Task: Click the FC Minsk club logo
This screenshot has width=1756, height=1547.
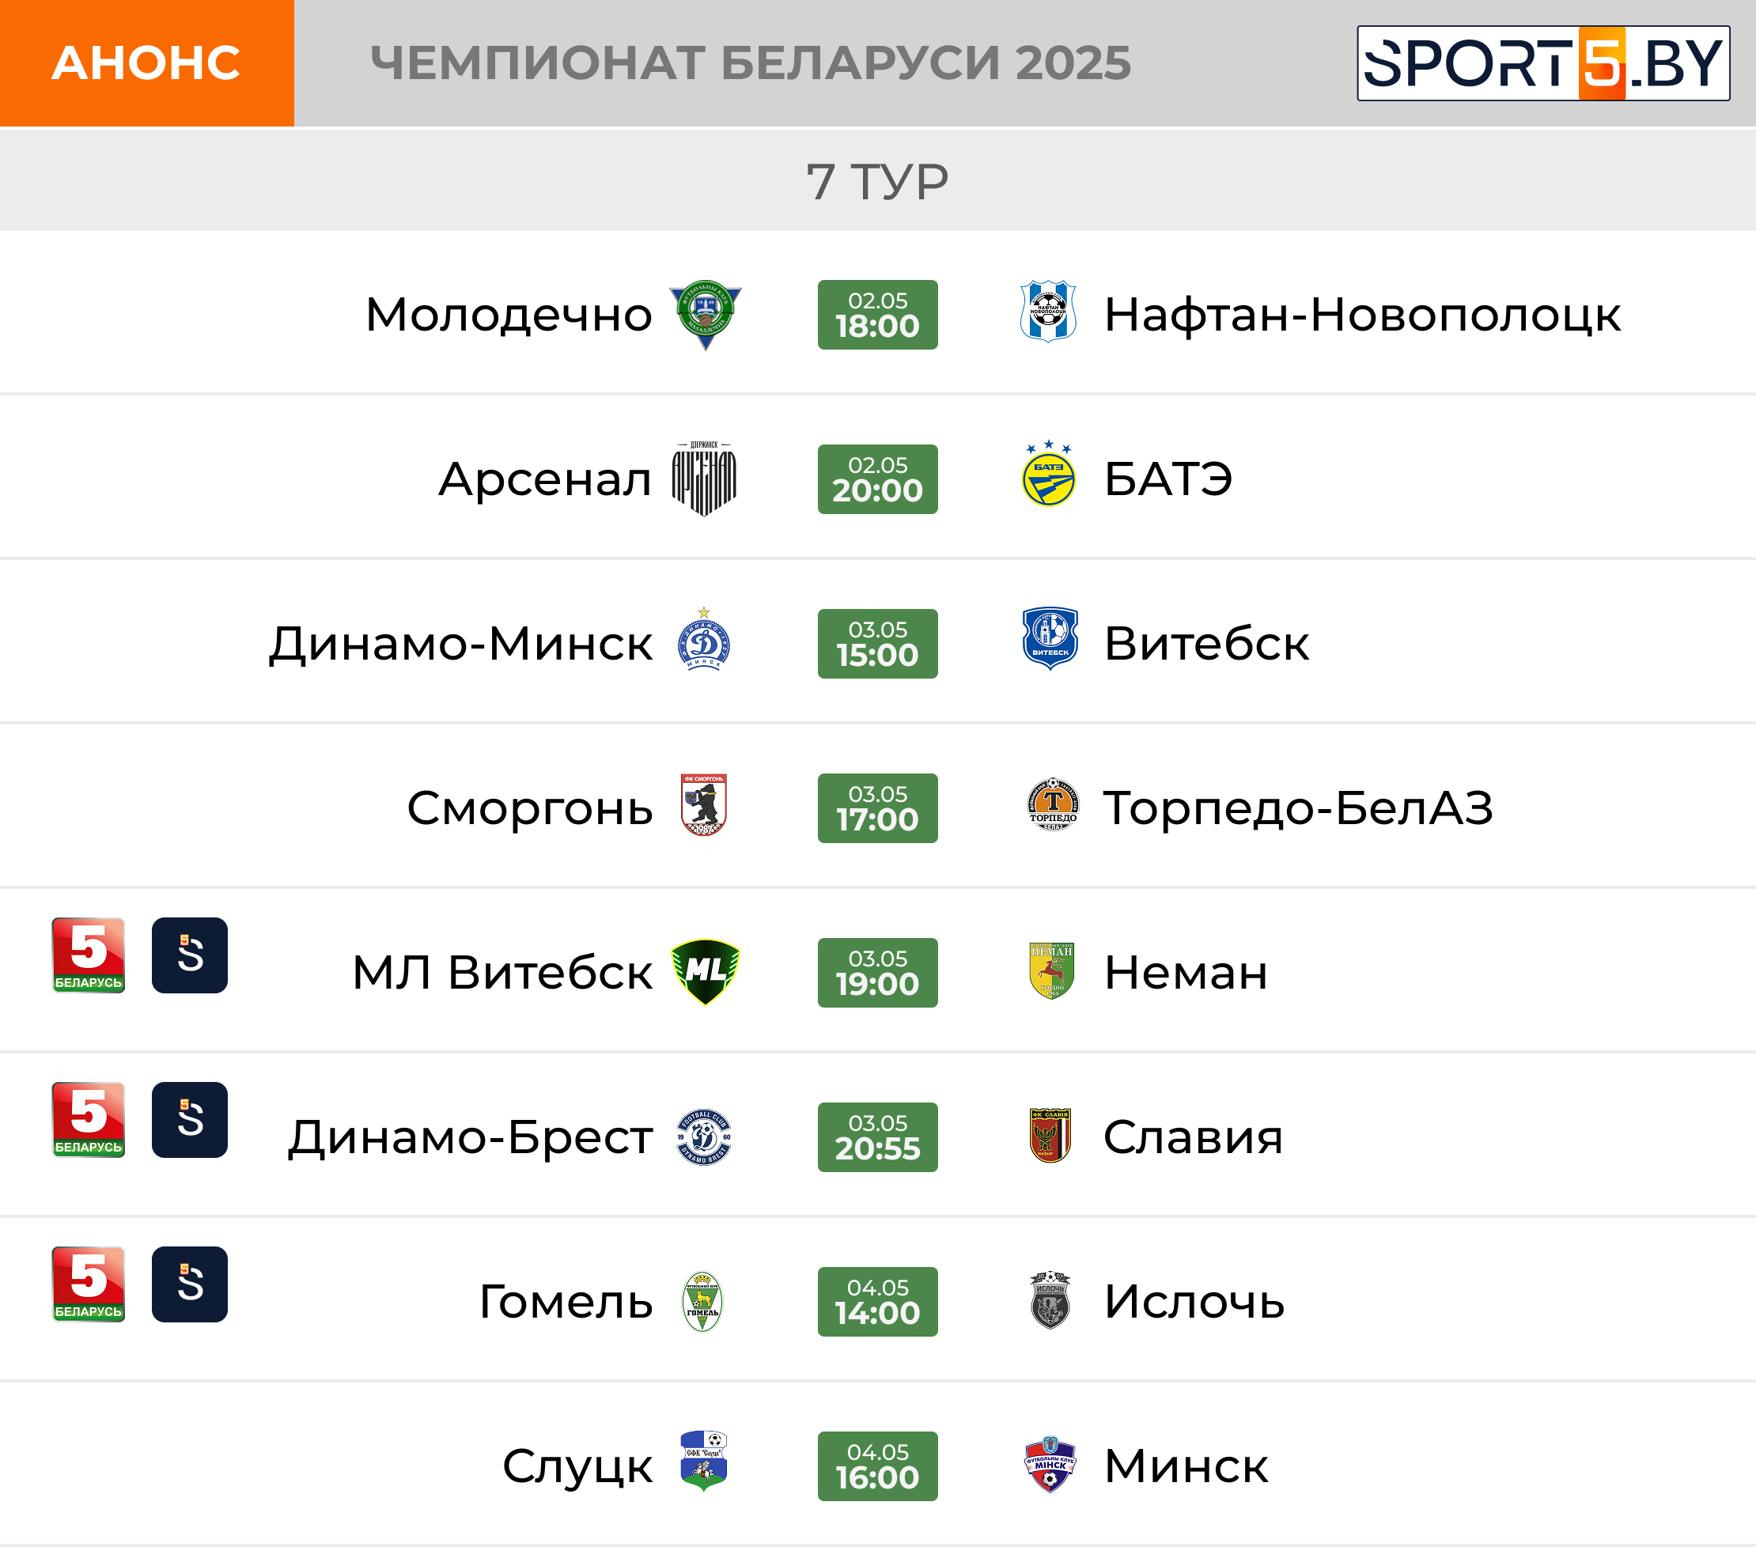Action: point(1050,1464)
